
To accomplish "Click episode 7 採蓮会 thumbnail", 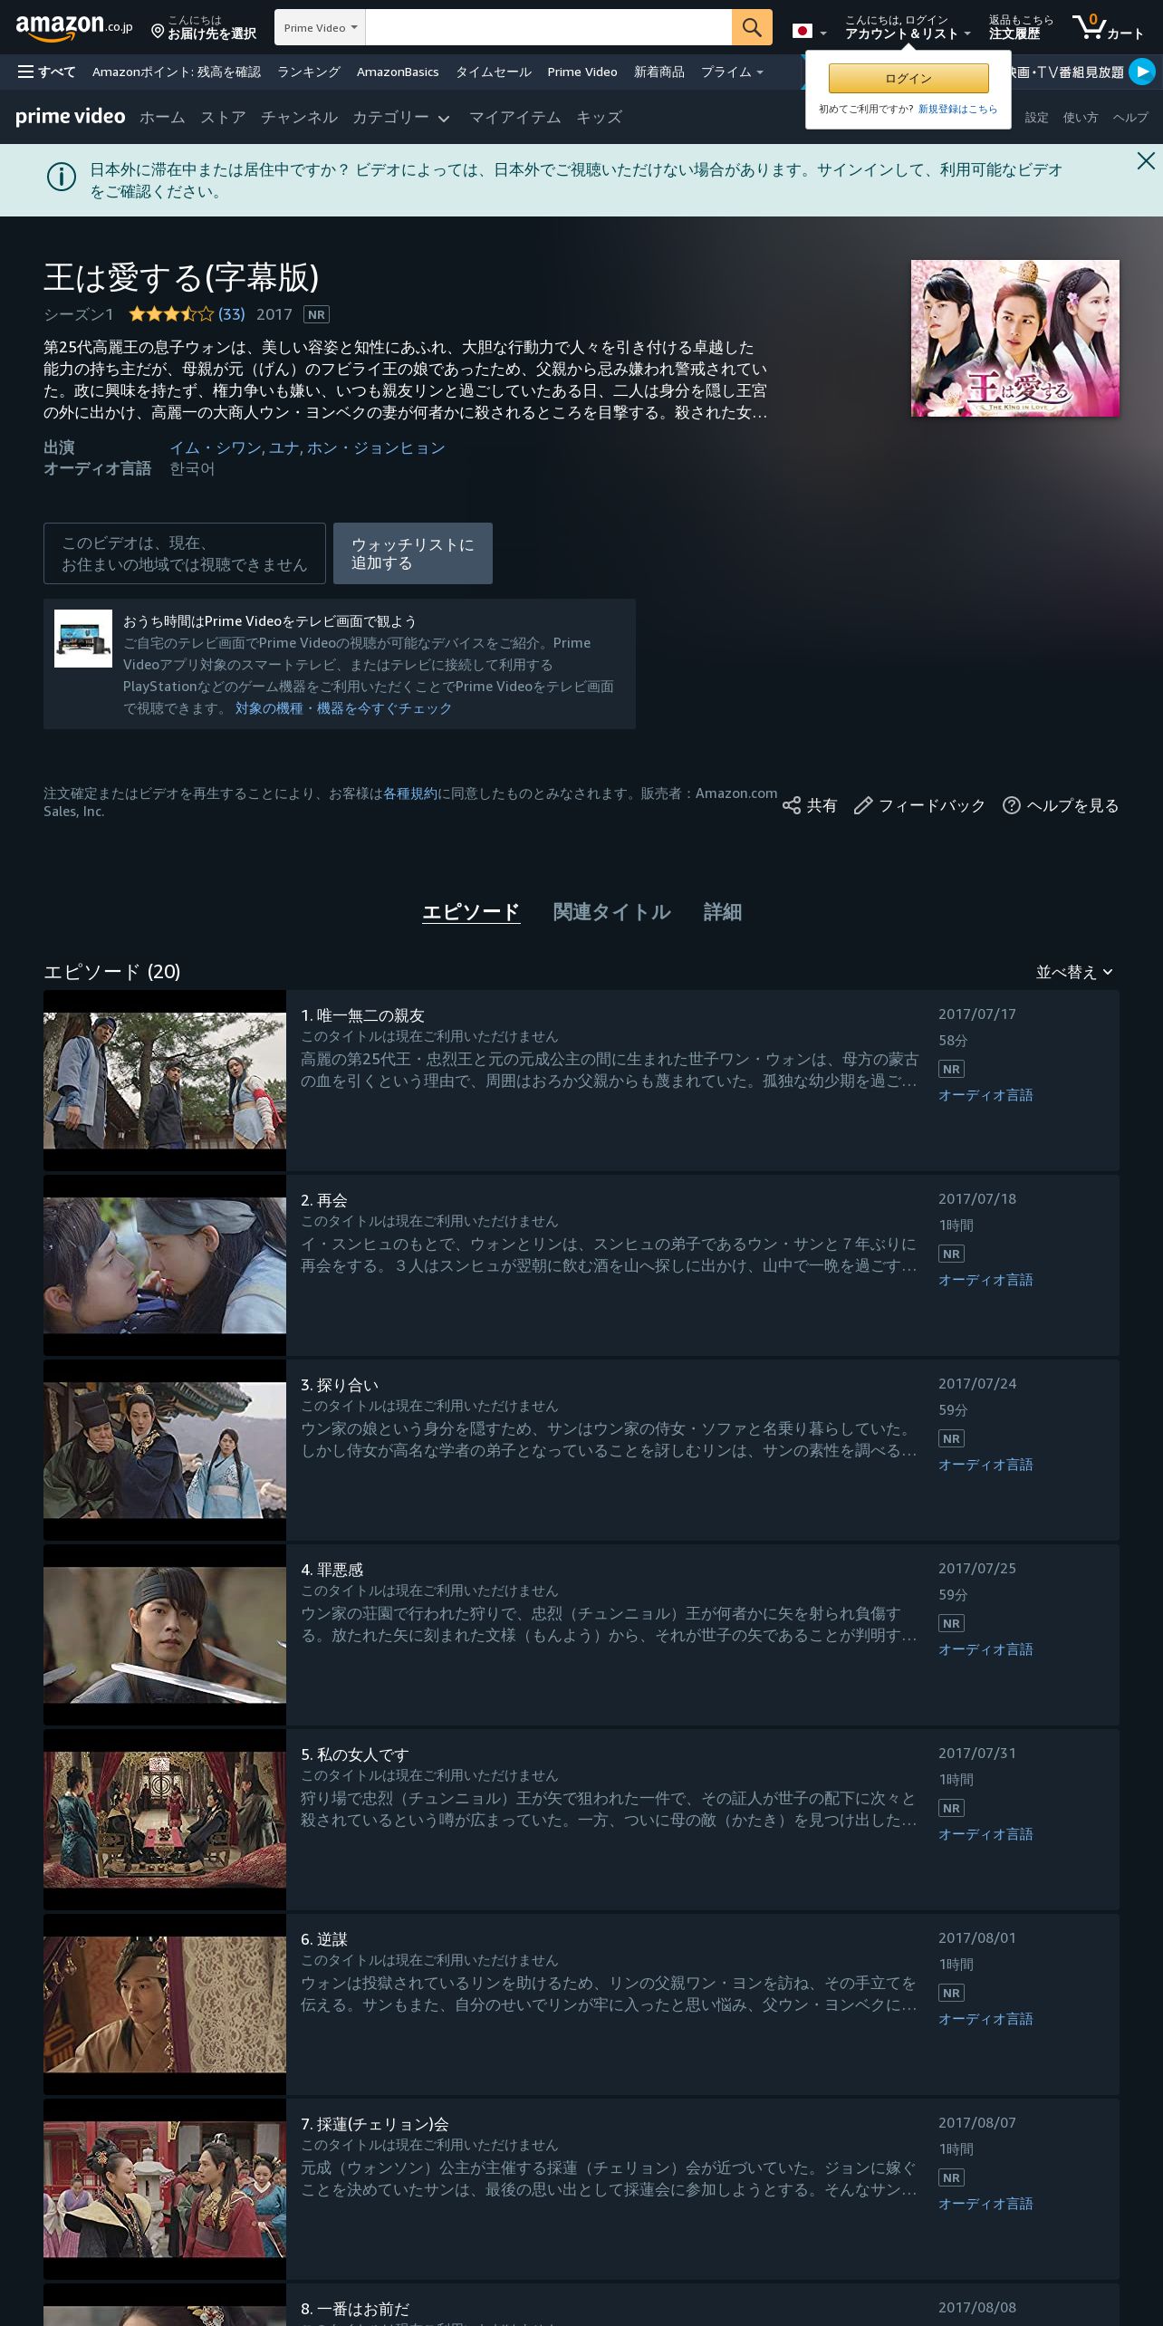I will coord(165,2189).
